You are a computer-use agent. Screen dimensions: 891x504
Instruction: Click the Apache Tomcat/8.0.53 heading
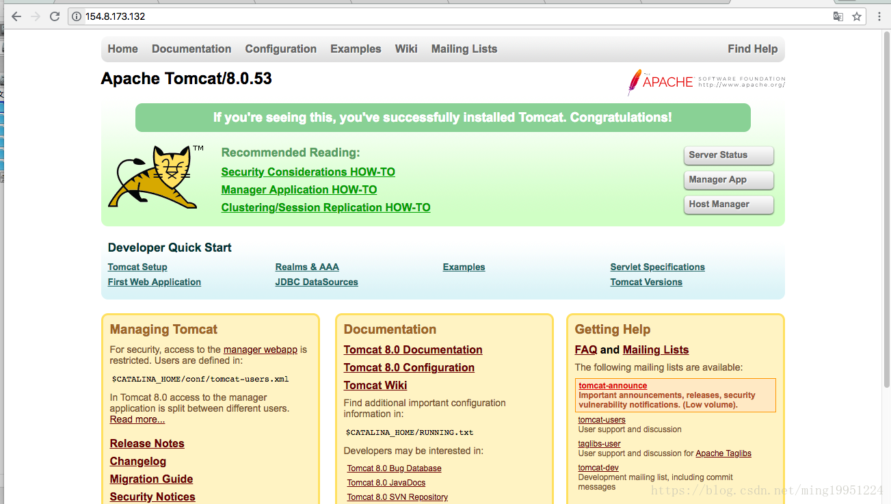[x=187, y=79]
